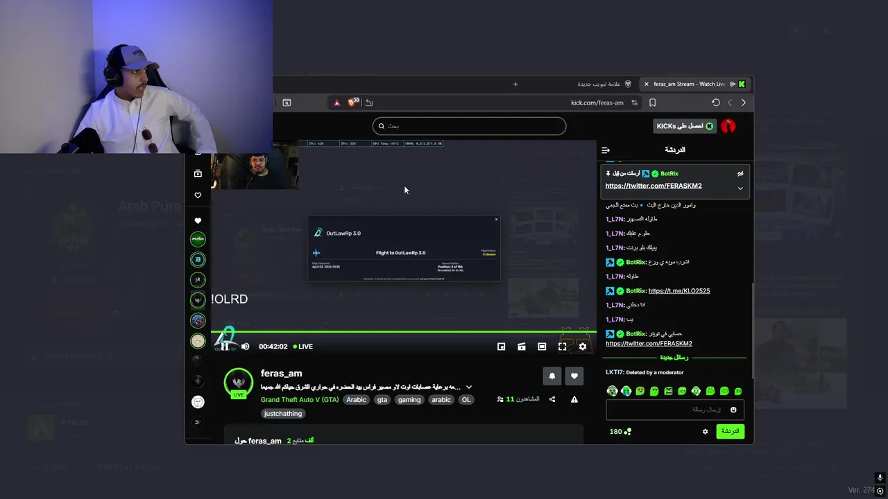
Task: Open the browser sidebar search icon
Action: tap(287, 103)
